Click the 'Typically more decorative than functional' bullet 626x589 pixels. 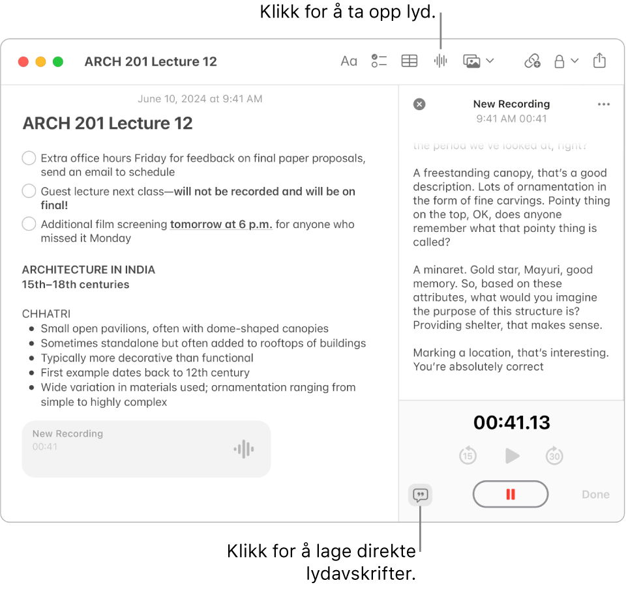pos(147,358)
